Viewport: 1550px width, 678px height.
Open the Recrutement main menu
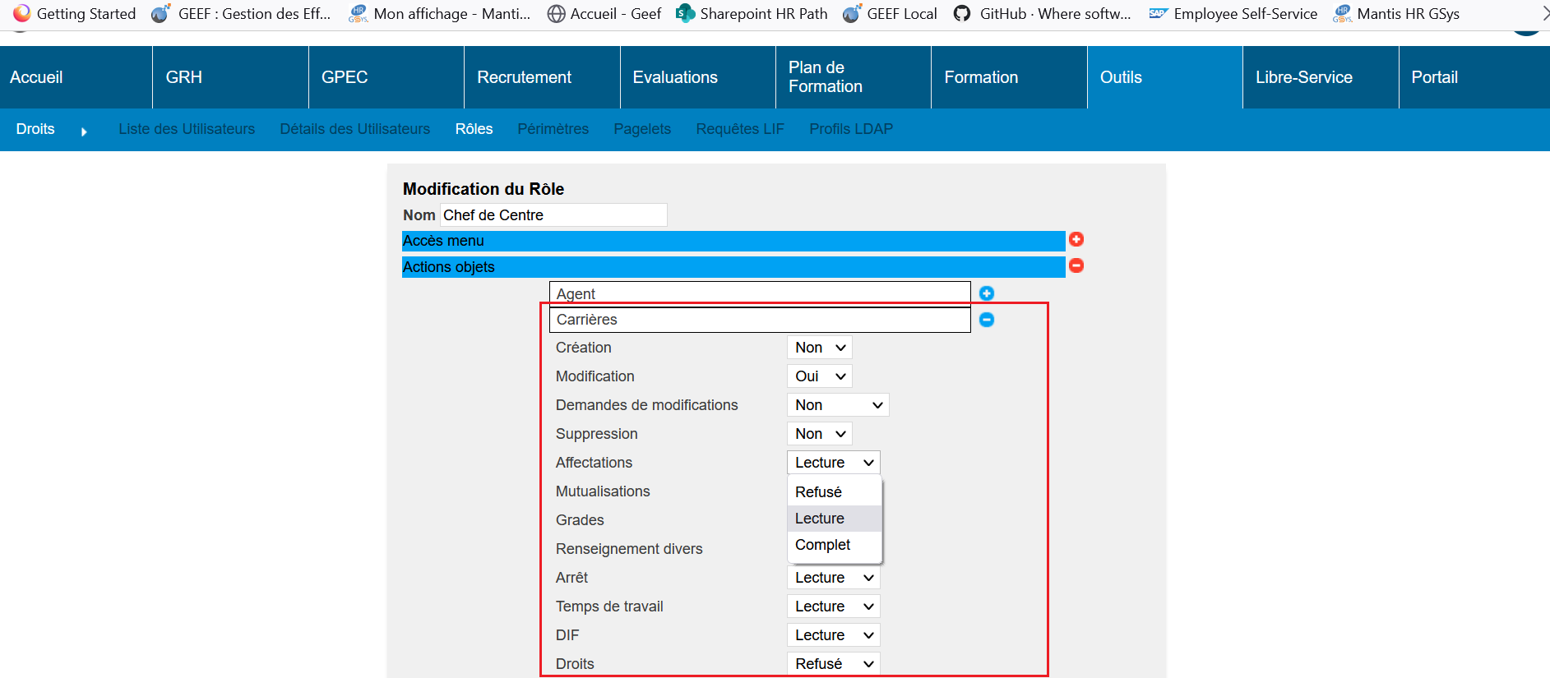click(524, 77)
